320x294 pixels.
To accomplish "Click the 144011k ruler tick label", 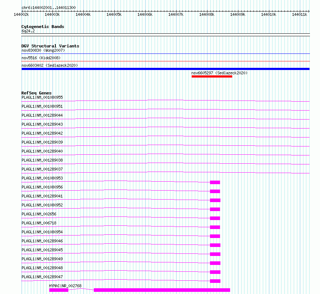I will (x=300, y=14).
